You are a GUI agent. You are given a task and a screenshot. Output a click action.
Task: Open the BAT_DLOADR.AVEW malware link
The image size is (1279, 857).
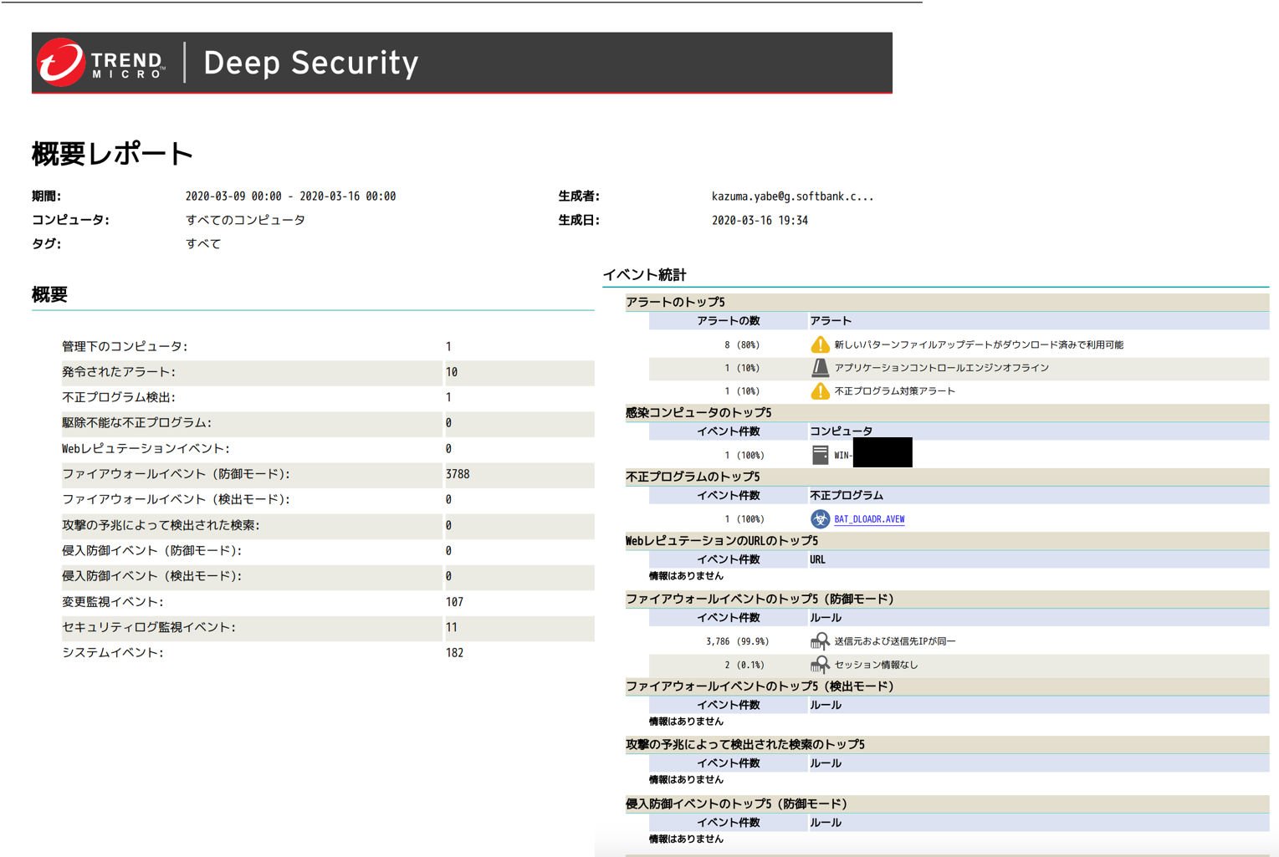(x=869, y=519)
